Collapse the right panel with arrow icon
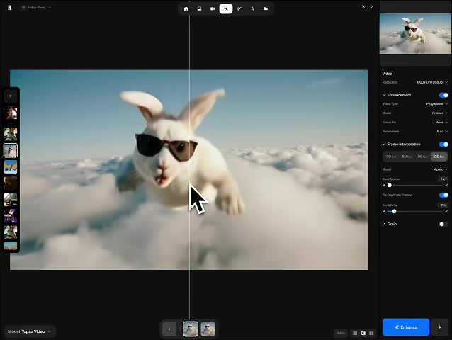This screenshot has height=340, width=452. pos(372,6)
